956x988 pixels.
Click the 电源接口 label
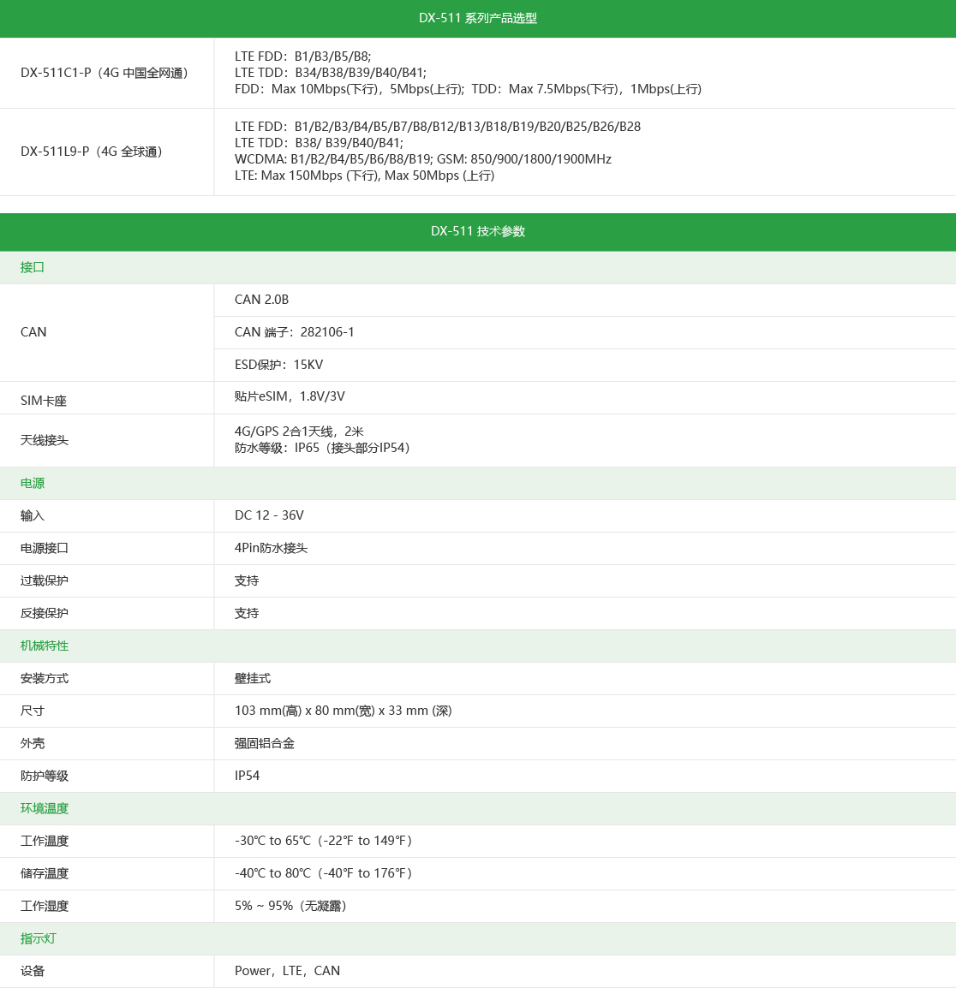[x=45, y=548]
